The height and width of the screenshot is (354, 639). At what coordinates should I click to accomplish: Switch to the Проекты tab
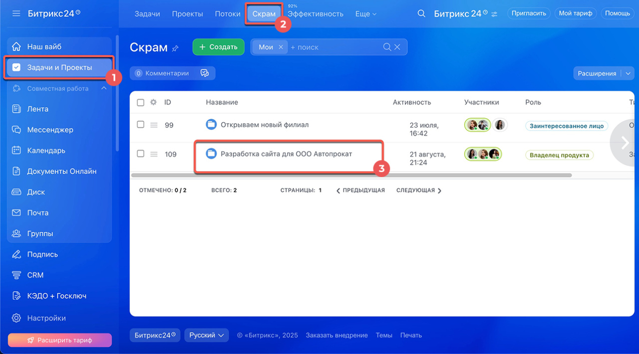click(187, 14)
